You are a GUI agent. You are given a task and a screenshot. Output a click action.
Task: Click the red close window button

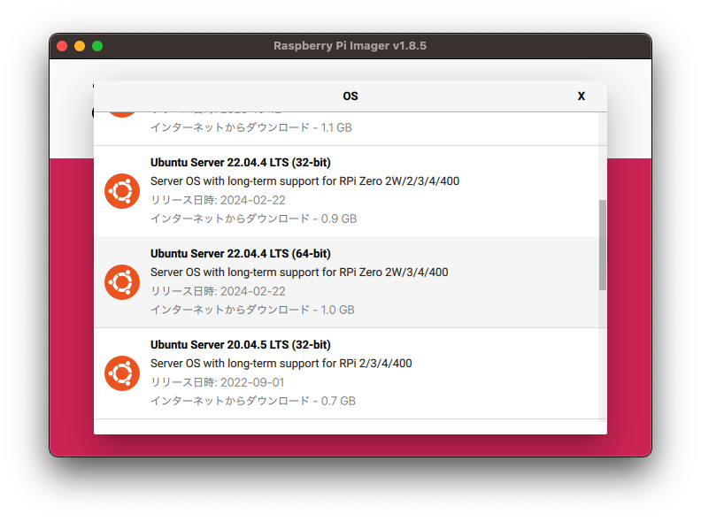[x=62, y=46]
